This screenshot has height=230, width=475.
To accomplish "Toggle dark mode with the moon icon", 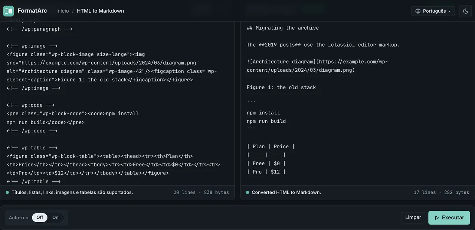I will click(x=466, y=11).
